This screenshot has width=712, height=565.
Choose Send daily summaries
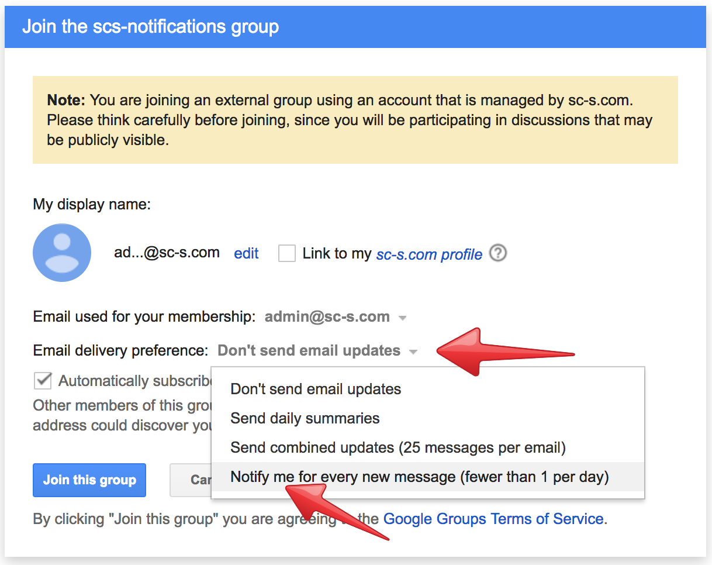(x=305, y=418)
